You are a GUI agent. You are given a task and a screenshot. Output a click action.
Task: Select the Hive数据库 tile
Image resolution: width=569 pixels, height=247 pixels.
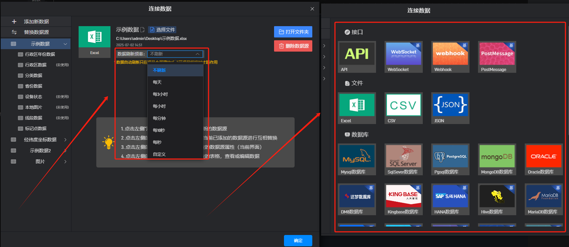click(497, 199)
